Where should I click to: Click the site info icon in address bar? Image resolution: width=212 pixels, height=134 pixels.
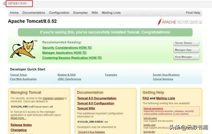click(5, 3)
